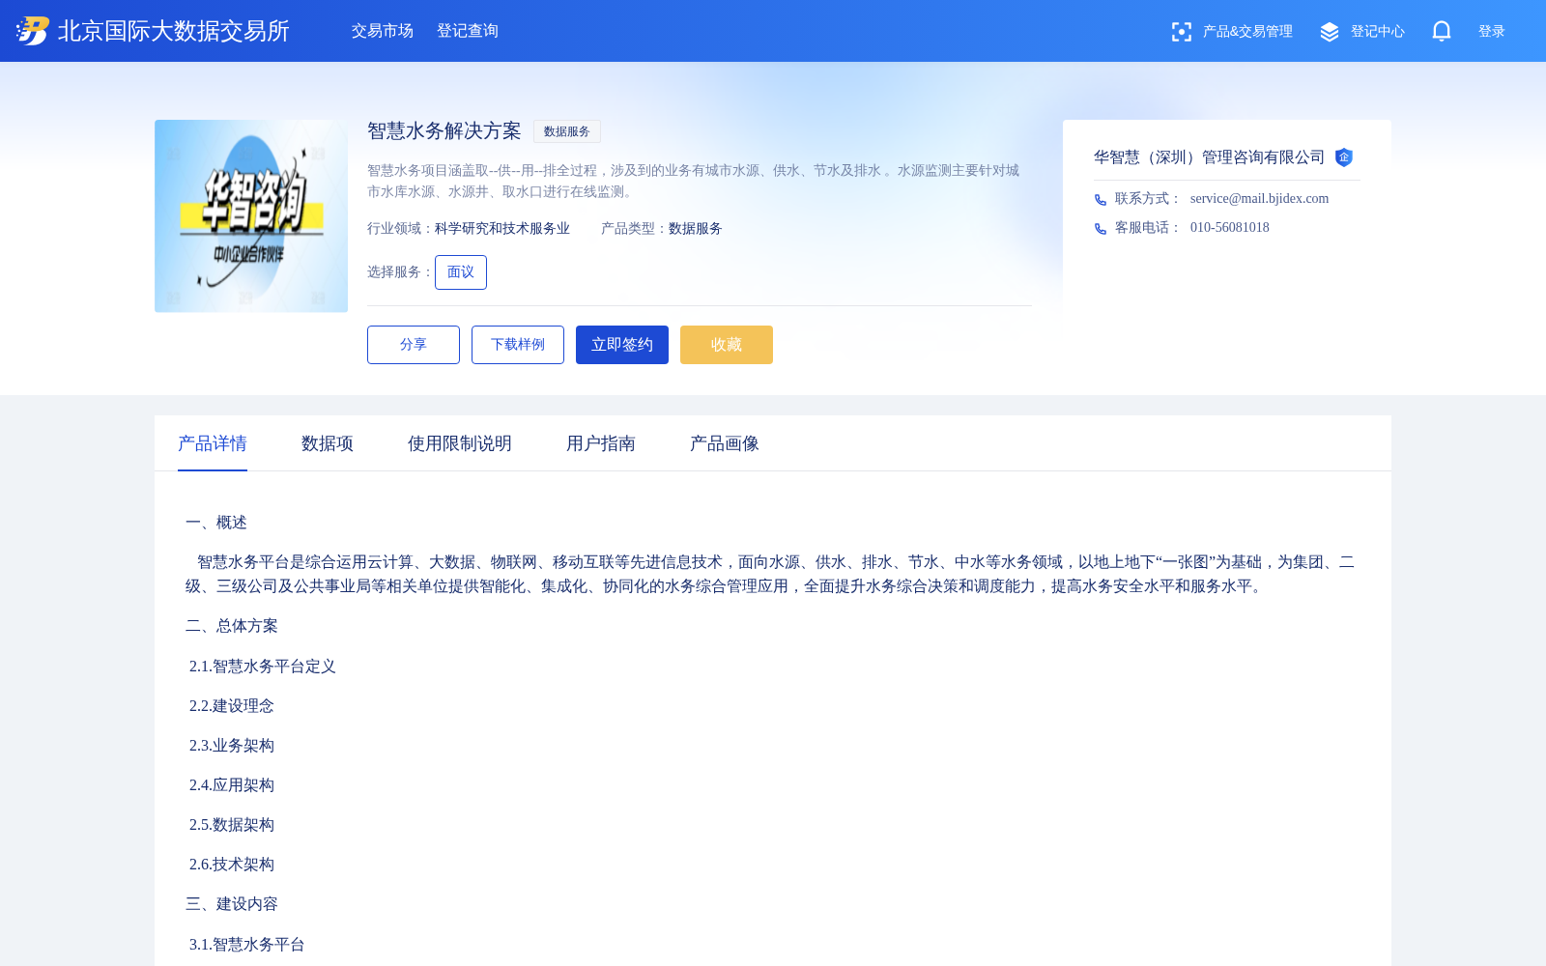1546x966 pixels.
Task: Click line 2.3.业务架构
Action: [x=232, y=746]
